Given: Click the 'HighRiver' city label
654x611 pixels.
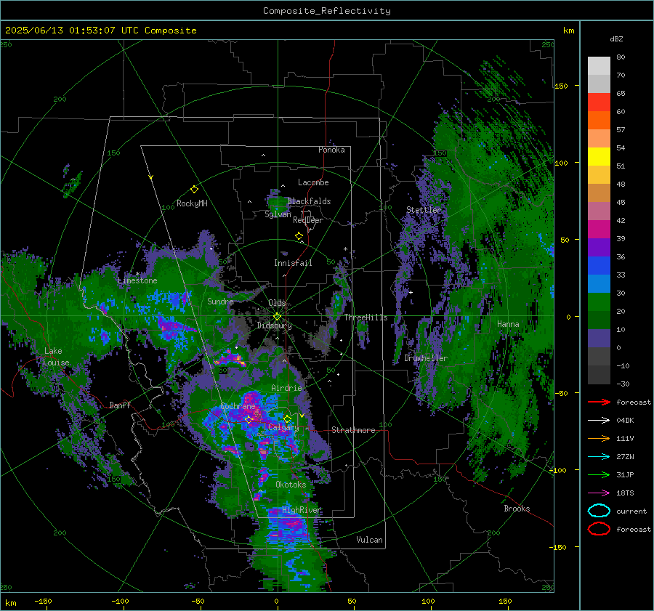Looking at the screenshot, I should pos(302,510).
